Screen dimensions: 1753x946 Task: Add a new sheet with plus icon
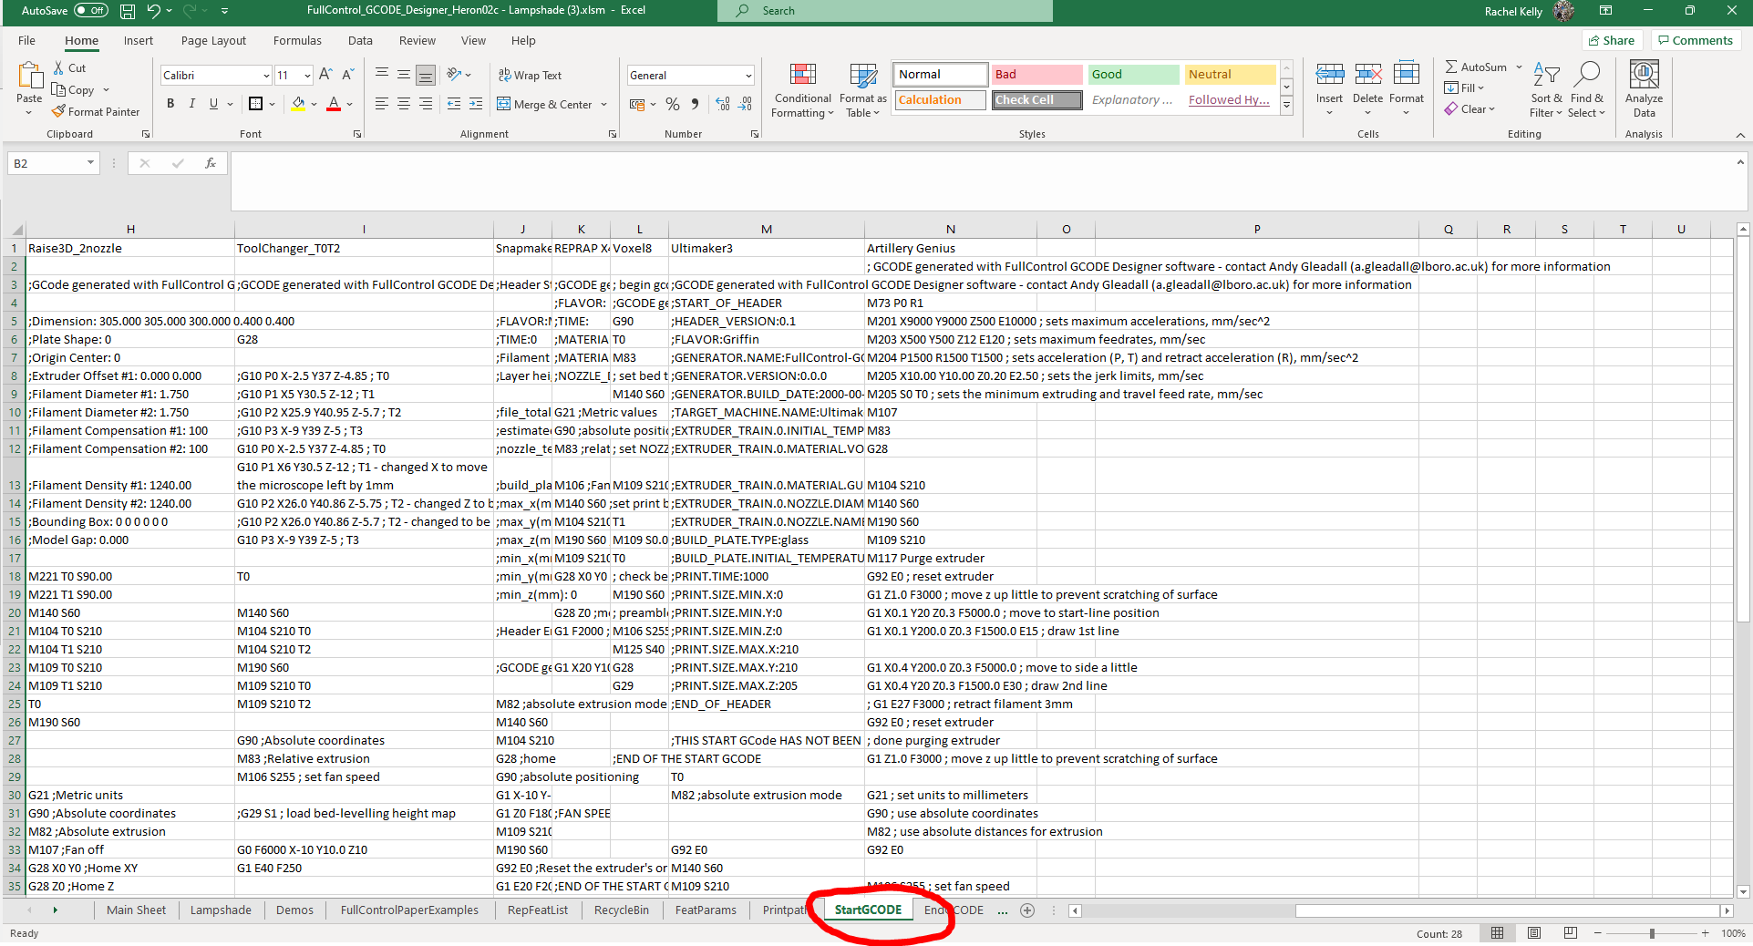pos(1027,910)
